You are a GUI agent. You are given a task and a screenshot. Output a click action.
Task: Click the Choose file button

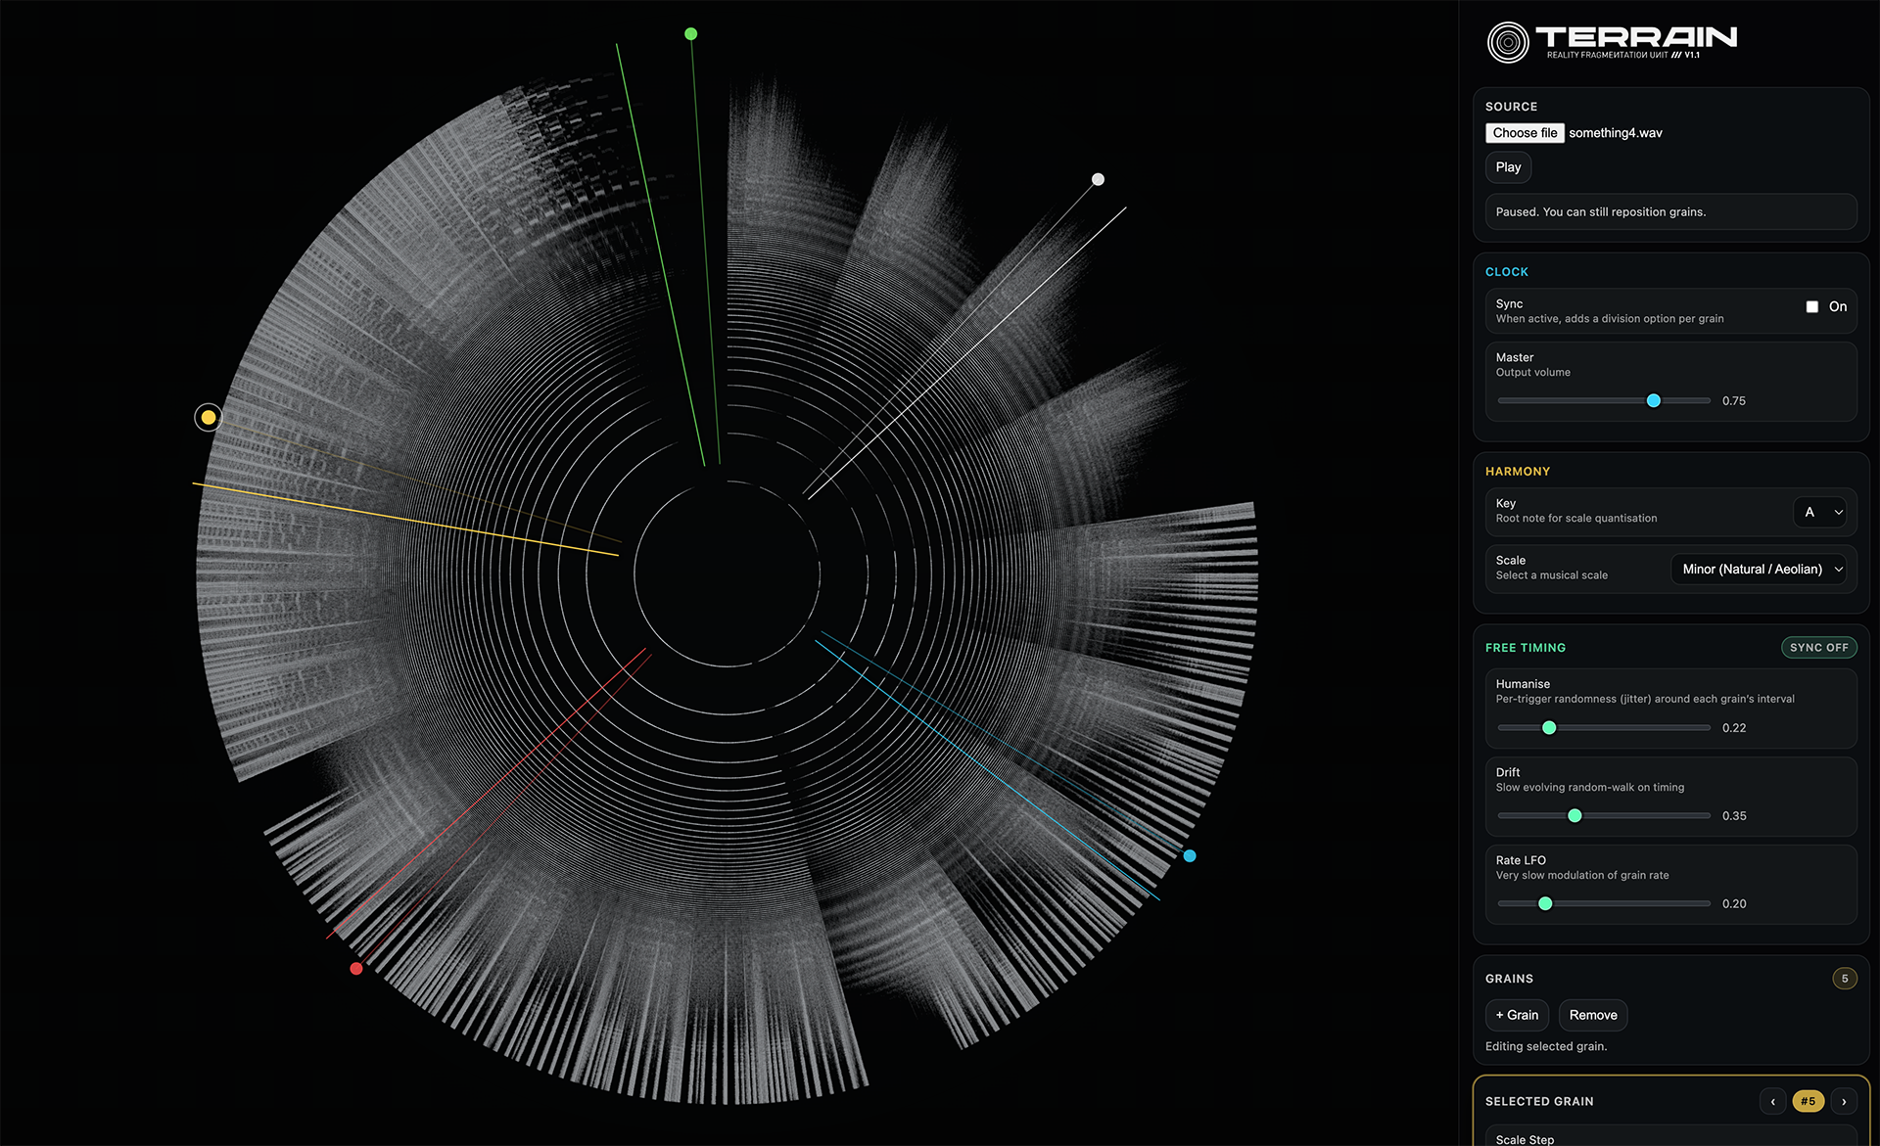[1524, 133]
